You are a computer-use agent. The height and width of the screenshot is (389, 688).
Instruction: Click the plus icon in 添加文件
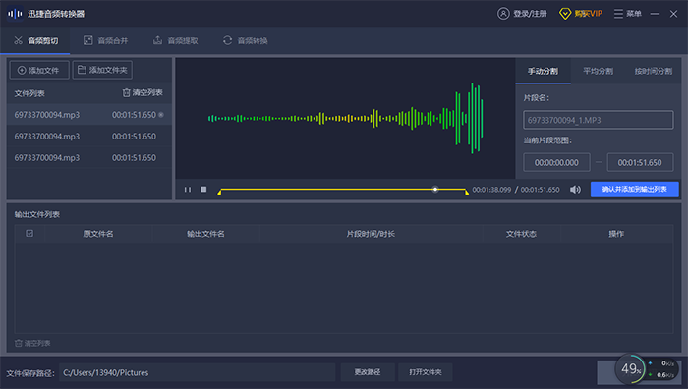tap(21, 70)
